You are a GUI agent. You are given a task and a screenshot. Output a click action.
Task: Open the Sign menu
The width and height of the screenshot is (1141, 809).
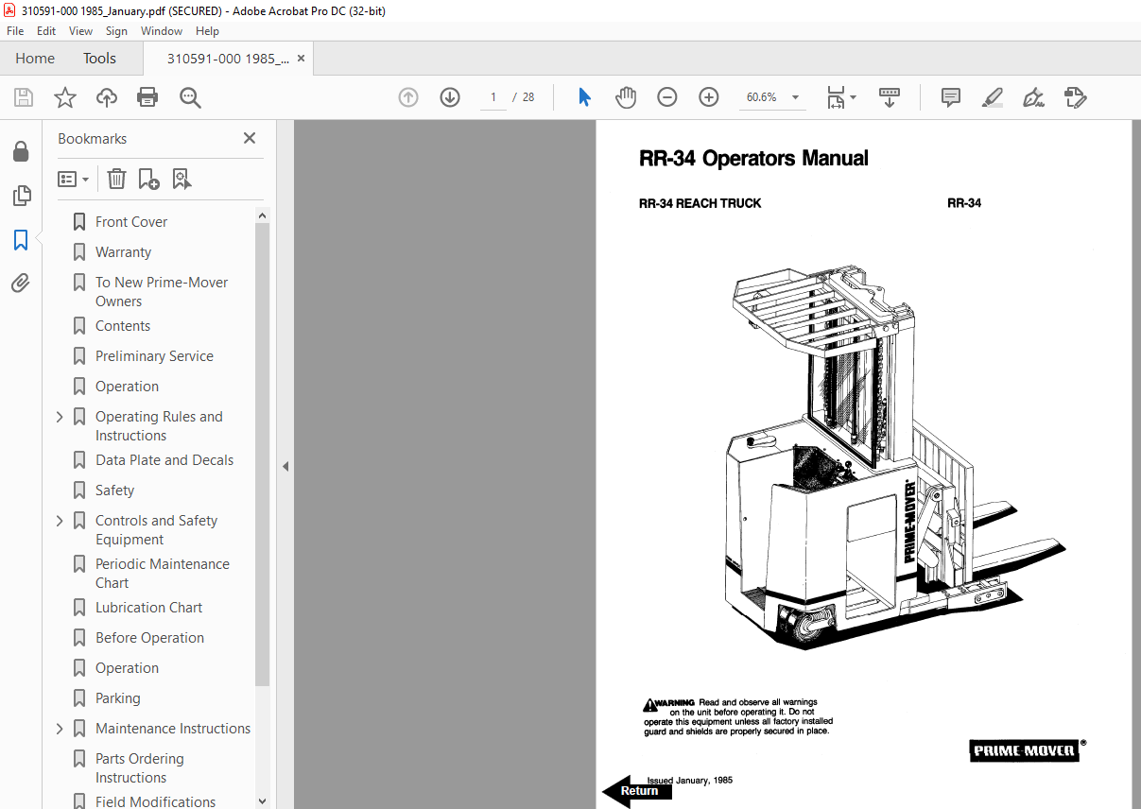coord(116,31)
